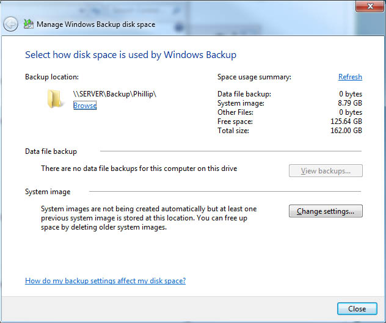Click the disabled View backups button
Viewport: 386px width, 323px height.
point(326,171)
